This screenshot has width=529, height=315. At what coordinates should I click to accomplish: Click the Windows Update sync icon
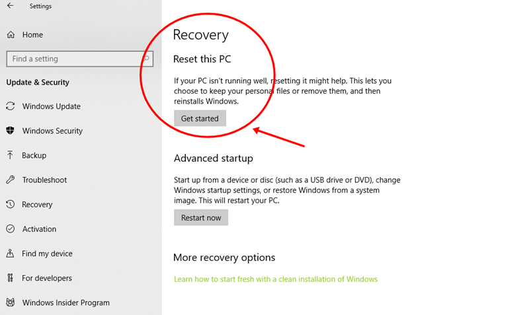coord(11,106)
